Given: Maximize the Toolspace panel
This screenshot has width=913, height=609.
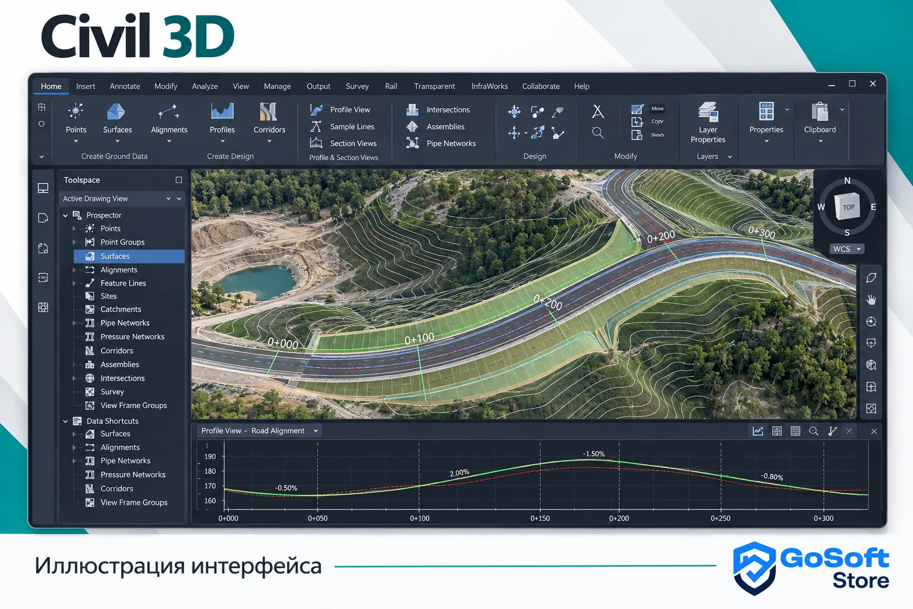Looking at the screenshot, I should click(179, 180).
